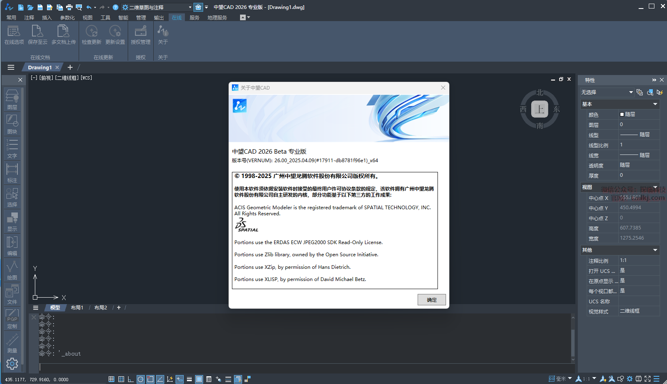667x384 pixels.
Task: Open the 二维草图与注释 workspace dropdown
Action: 157,7
